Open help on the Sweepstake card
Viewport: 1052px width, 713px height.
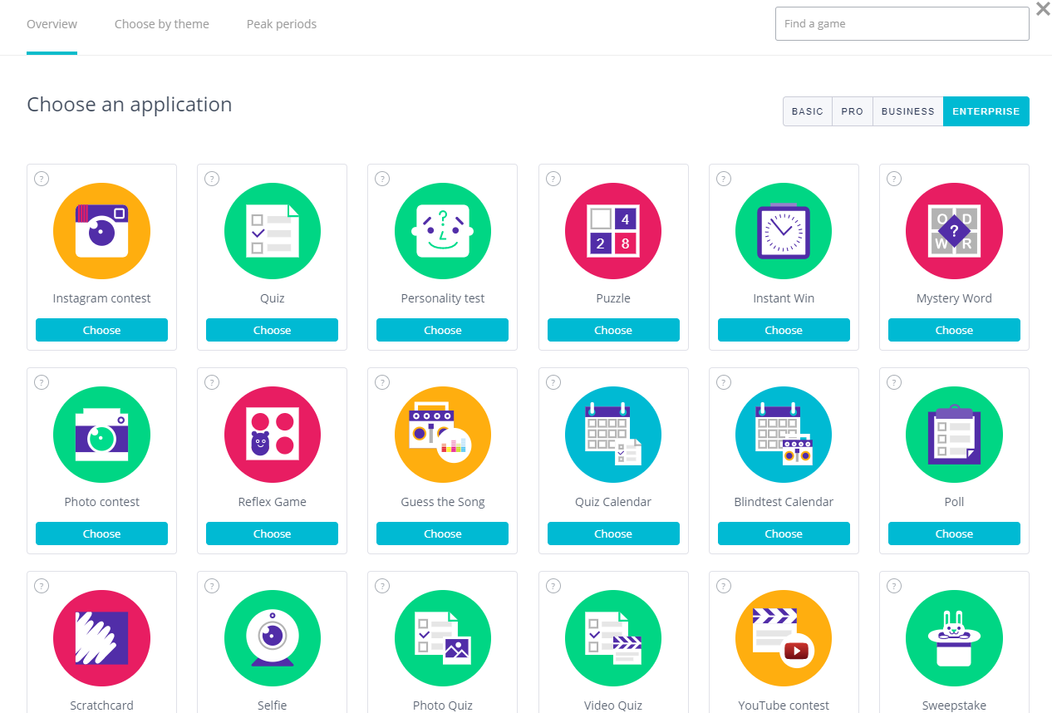point(894,586)
